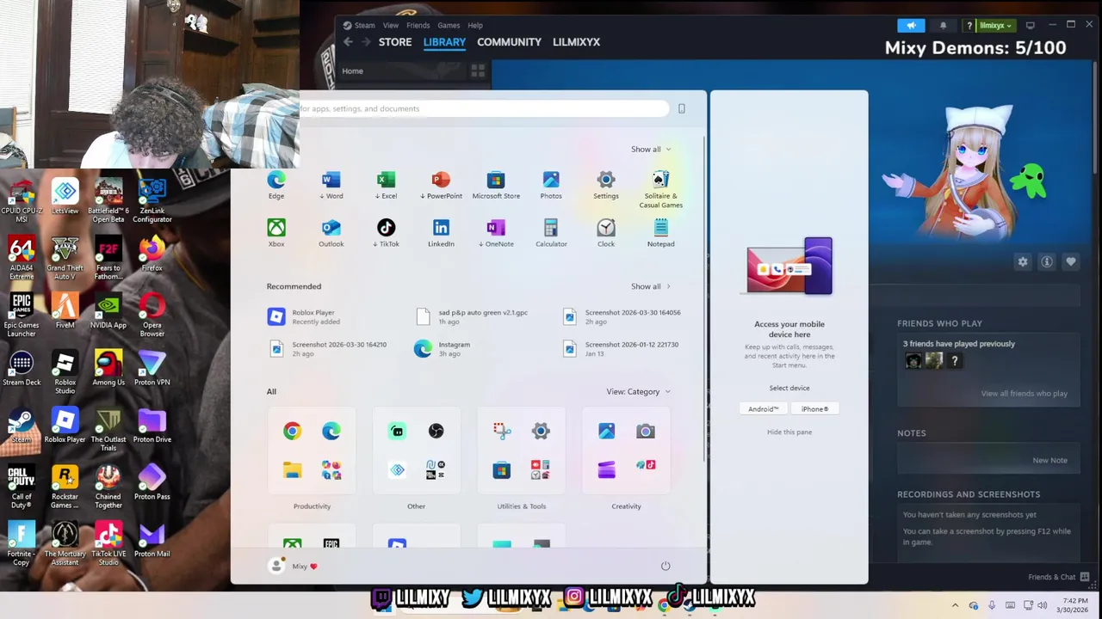Open Steam notifications bell

(x=943, y=26)
